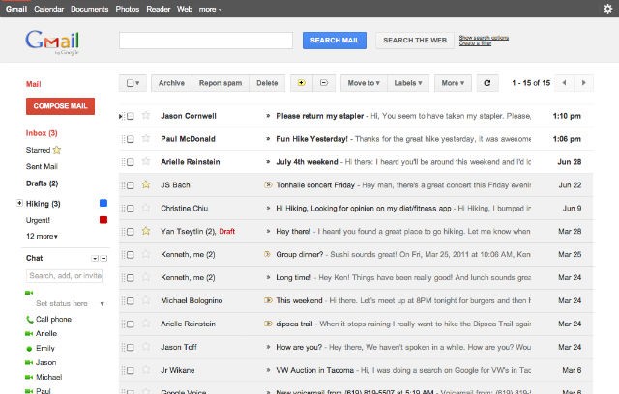
Task: Open Web in the top bar
Action: pyautogui.click(x=185, y=9)
